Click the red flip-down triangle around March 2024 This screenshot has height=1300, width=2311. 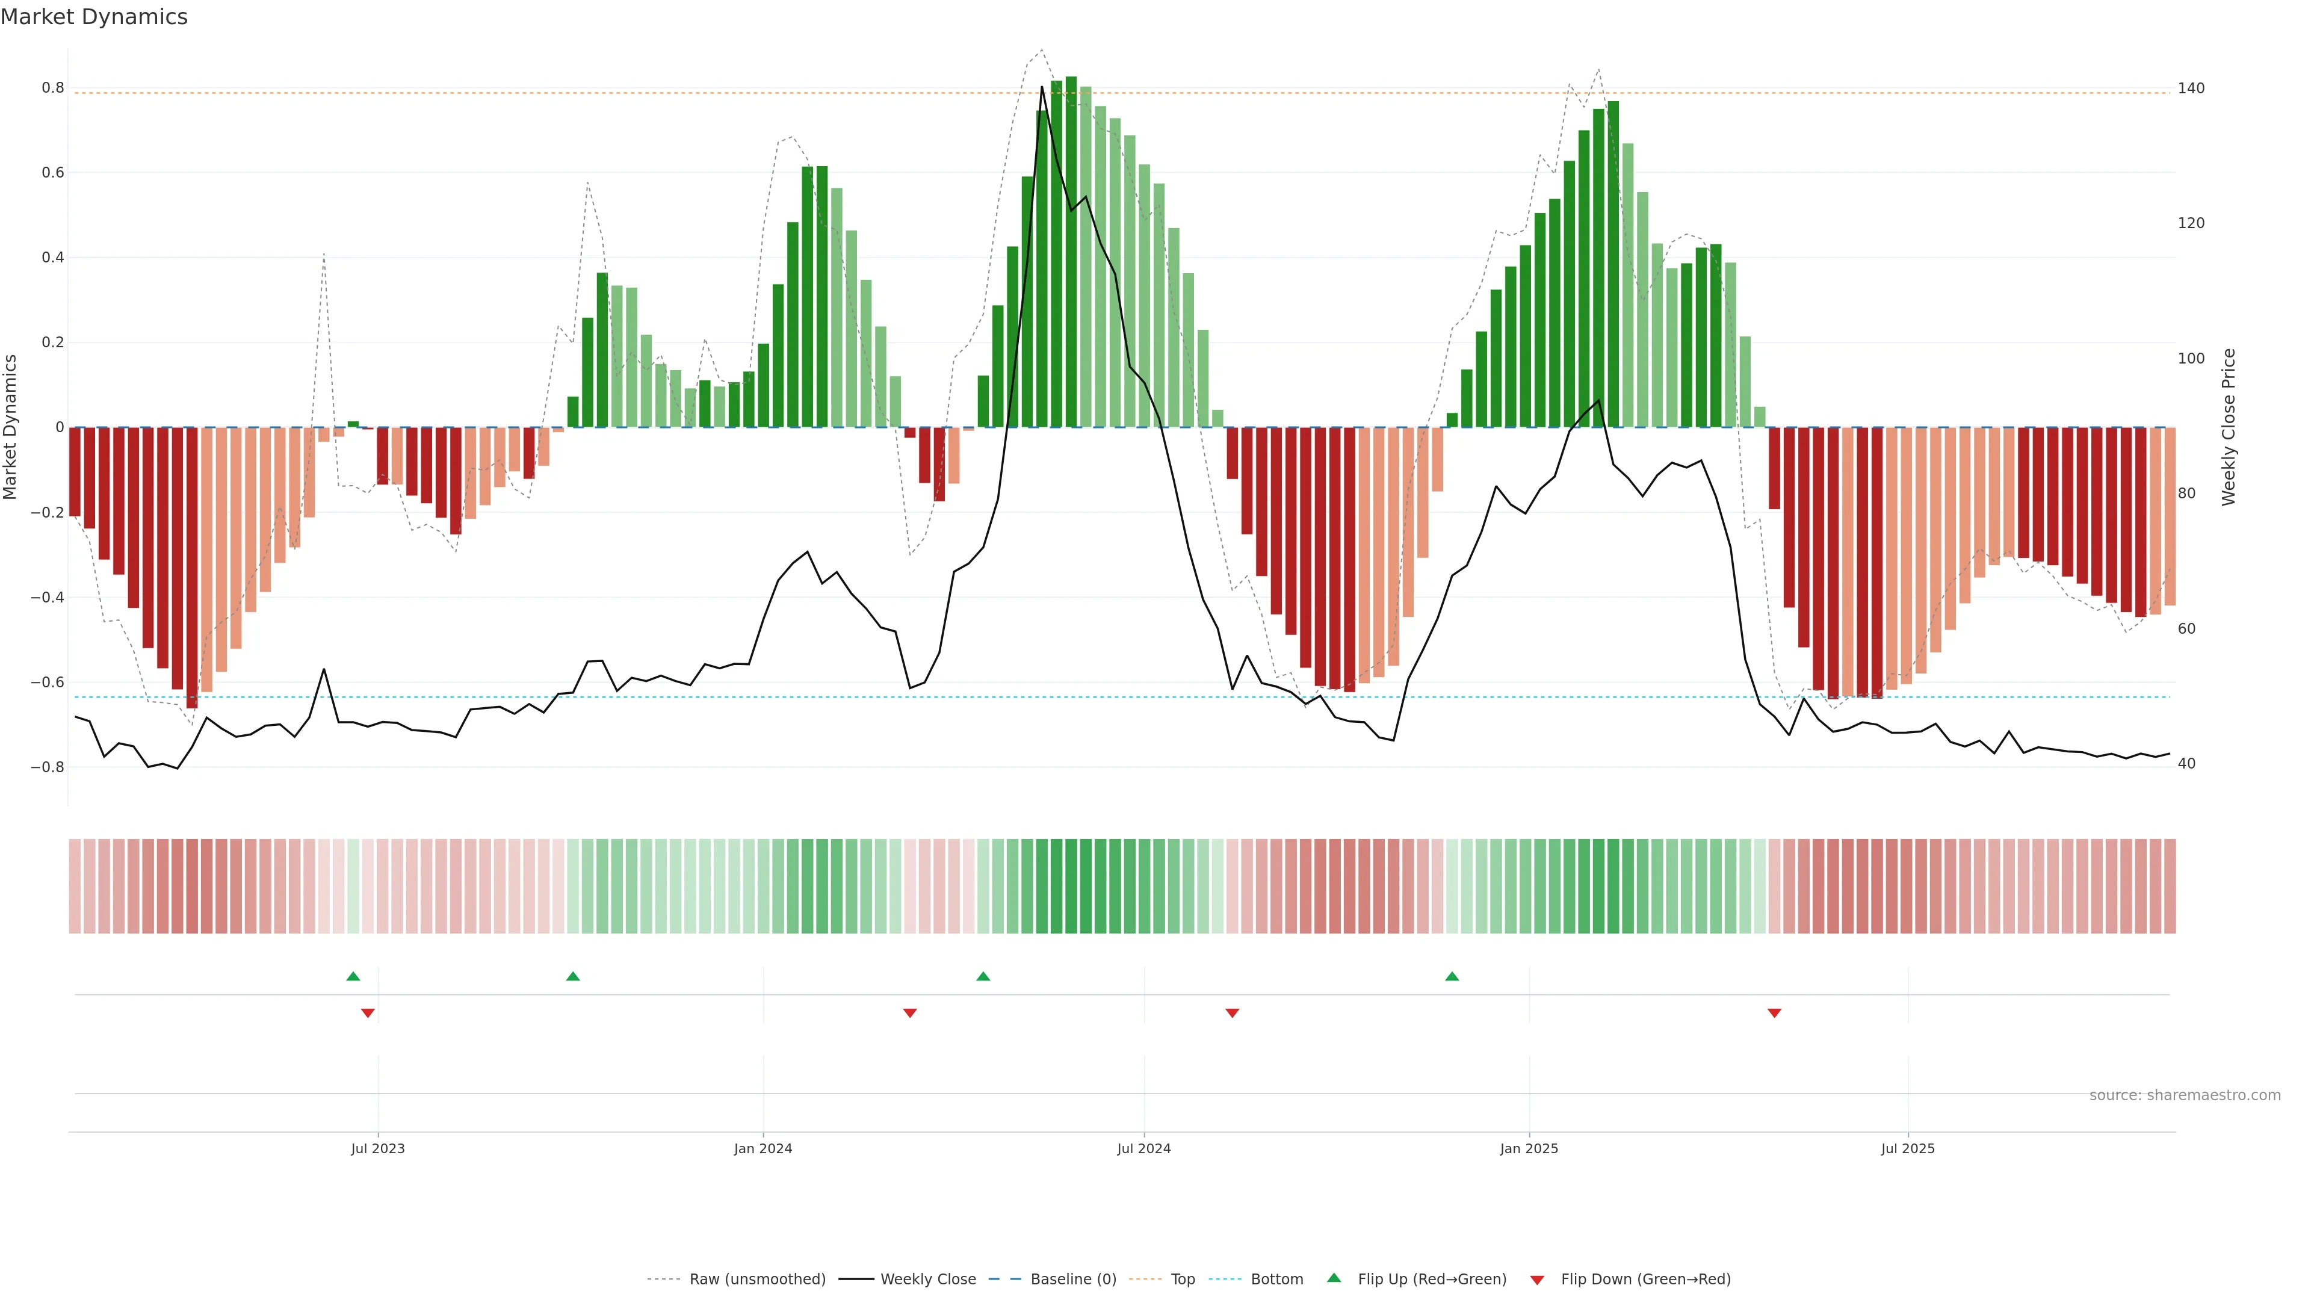coord(910,1013)
